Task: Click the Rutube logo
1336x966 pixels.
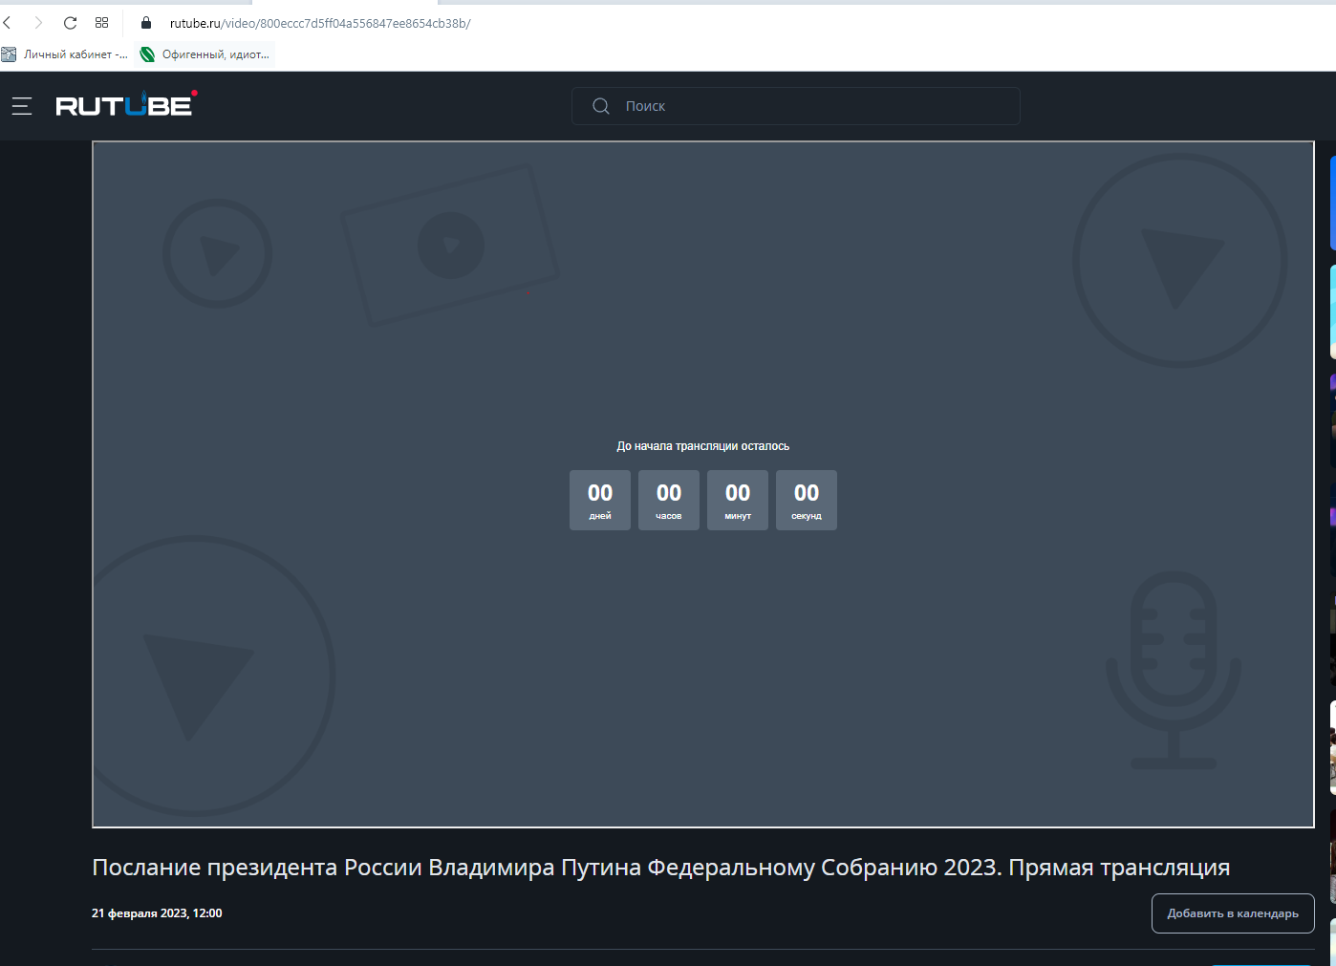Action: 125,105
